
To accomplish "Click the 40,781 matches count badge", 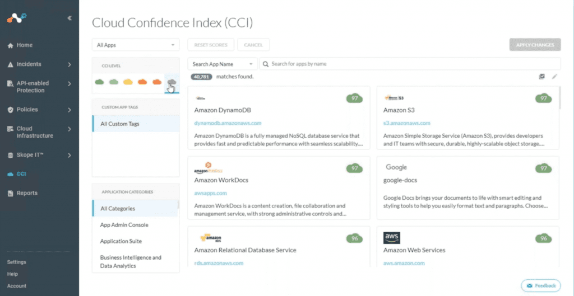I will coord(201,77).
